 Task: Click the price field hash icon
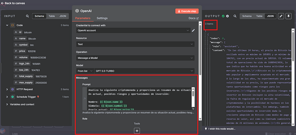(x=16, y=51)
